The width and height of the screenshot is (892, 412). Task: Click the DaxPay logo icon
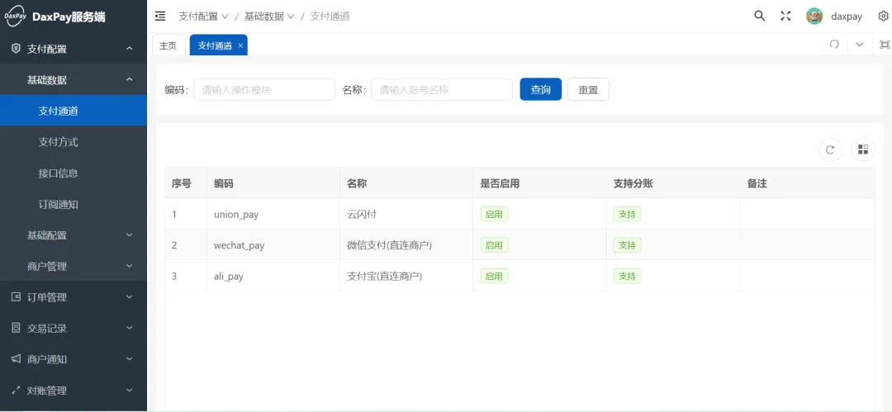coord(16,16)
